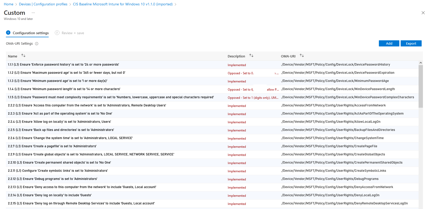The image size is (426, 209).
Task: Select row 2.2.4 Allow log on locally
Action: pos(212,122)
